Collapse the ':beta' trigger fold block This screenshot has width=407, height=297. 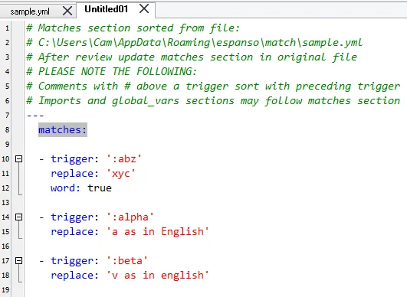coord(18,260)
